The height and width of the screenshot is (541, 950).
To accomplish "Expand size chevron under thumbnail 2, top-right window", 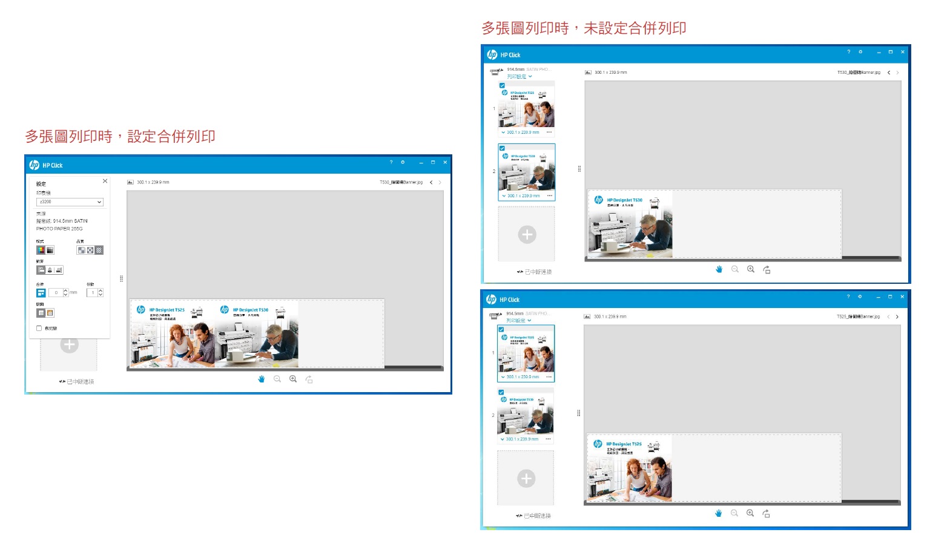I will (504, 196).
